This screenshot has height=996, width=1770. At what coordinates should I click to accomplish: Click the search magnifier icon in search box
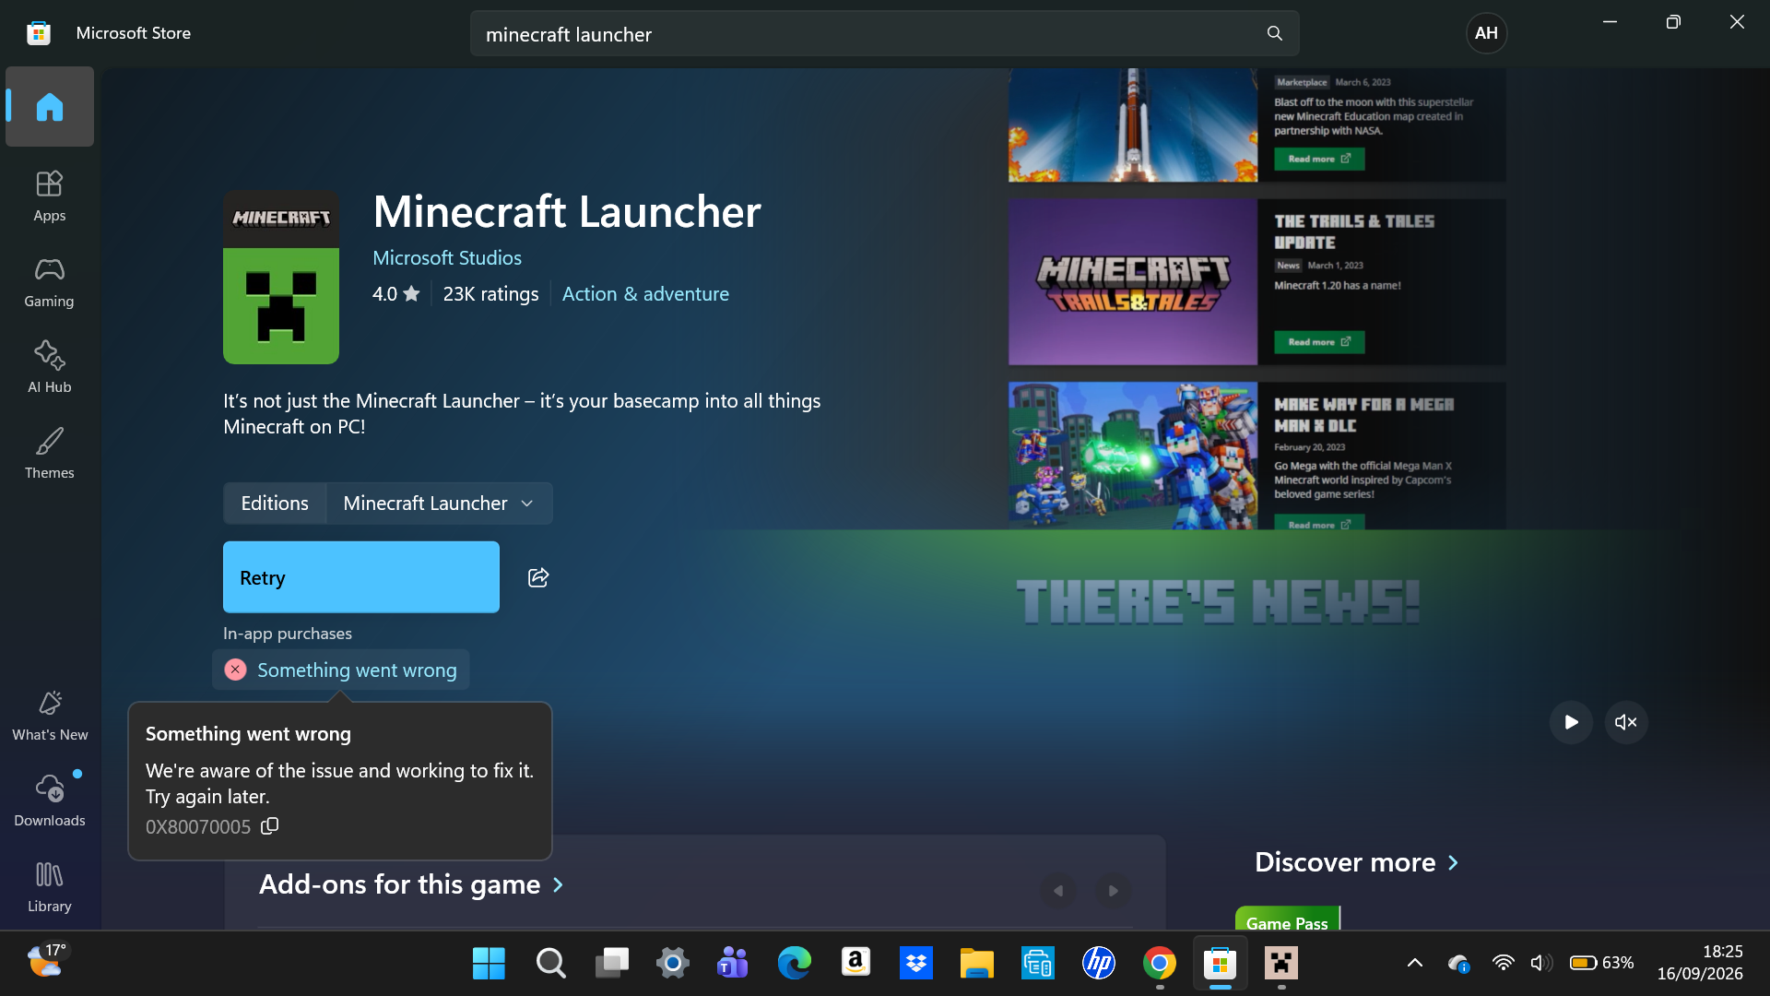[1275, 33]
